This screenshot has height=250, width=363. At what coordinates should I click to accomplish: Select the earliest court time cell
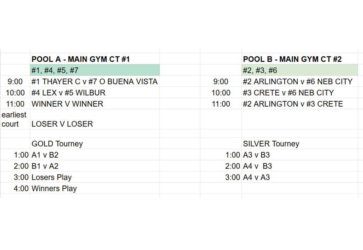point(15,119)
